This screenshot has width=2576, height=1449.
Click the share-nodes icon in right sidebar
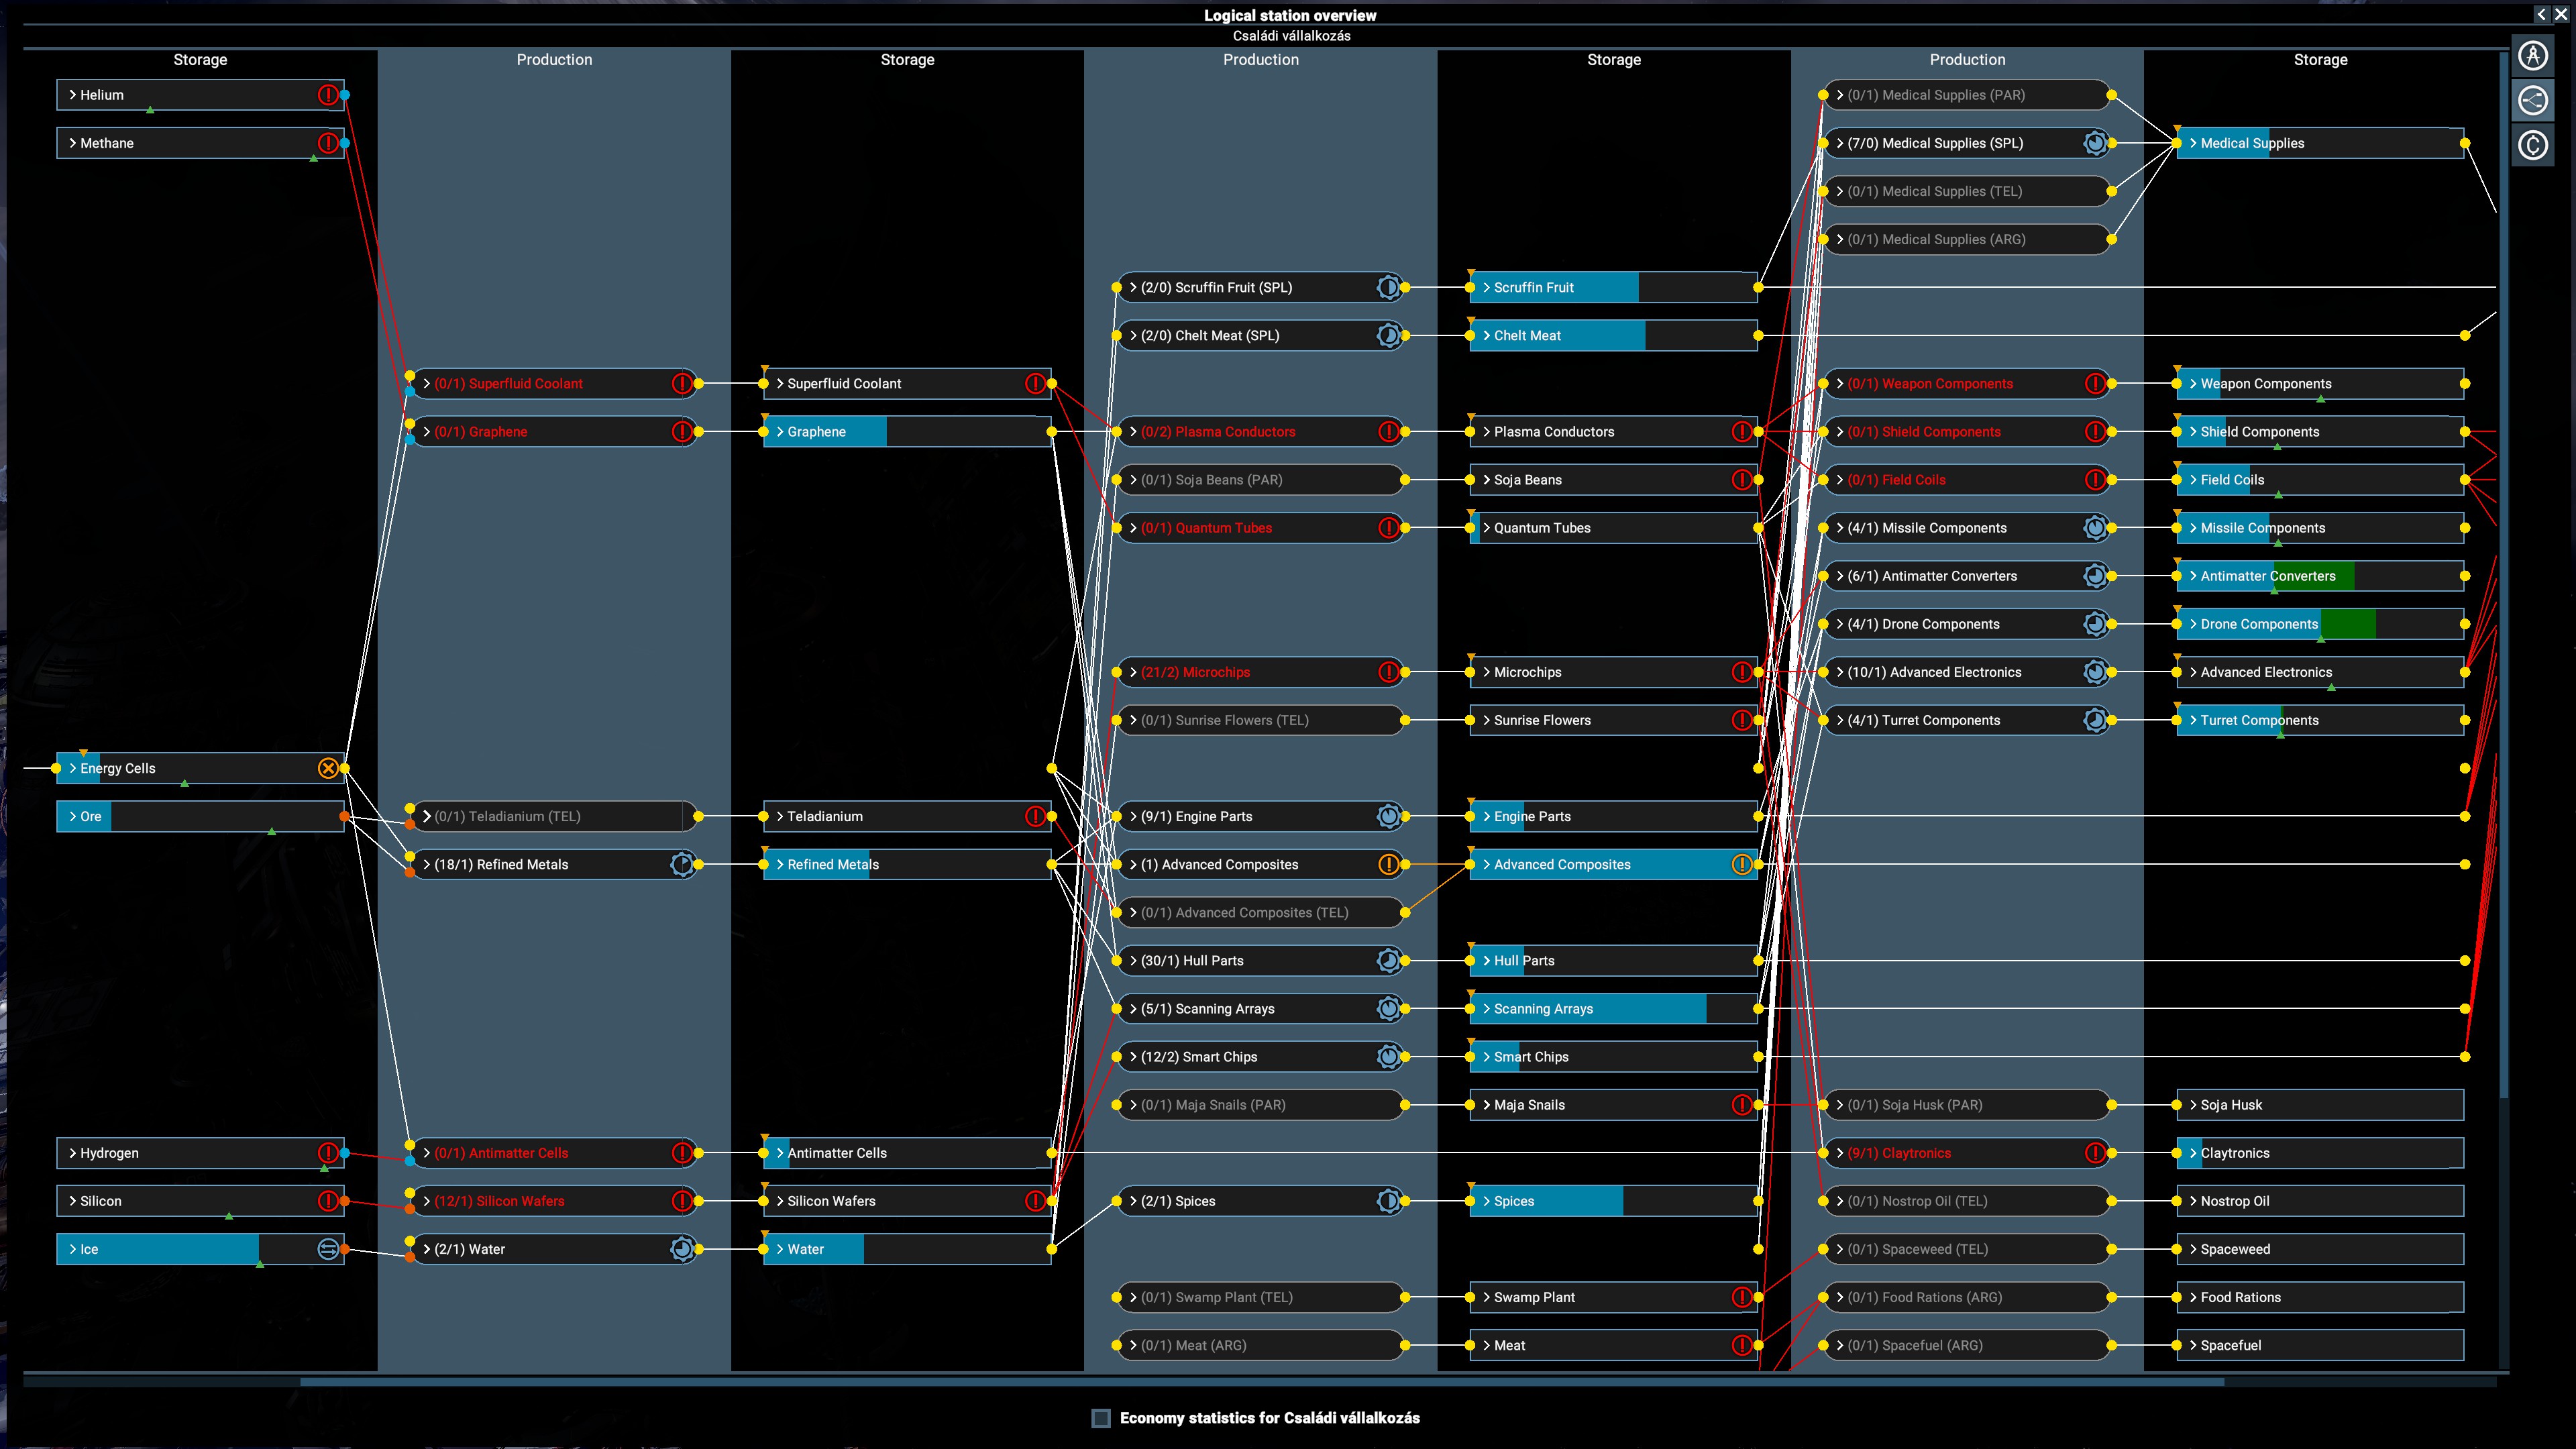click(x=2533, y=101)
